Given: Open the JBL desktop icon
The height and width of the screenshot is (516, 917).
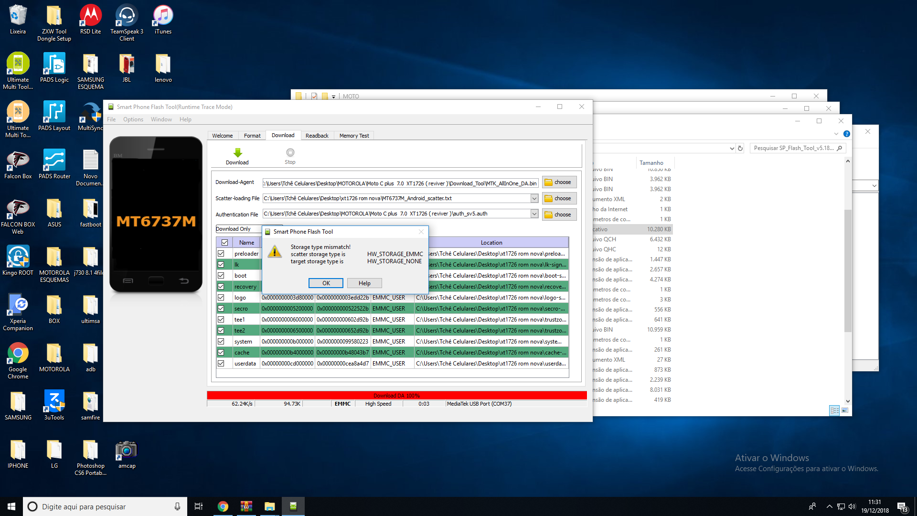Looking at the screenshot, I should [x=127, y=64].
